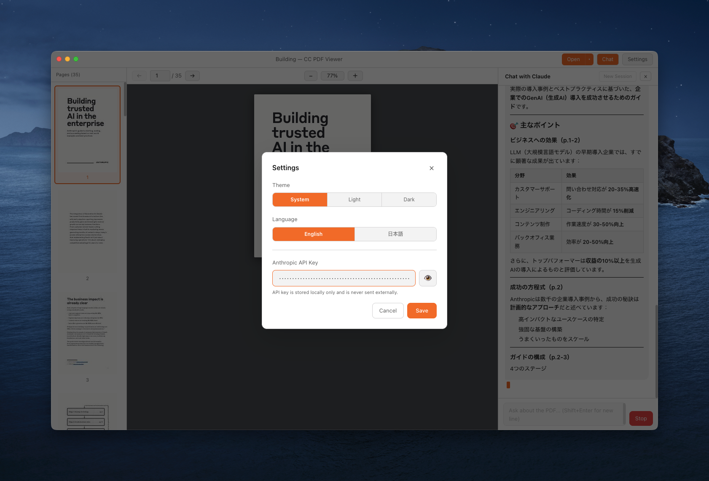Choose English language
709x481 pixels.
coord(314,234)
